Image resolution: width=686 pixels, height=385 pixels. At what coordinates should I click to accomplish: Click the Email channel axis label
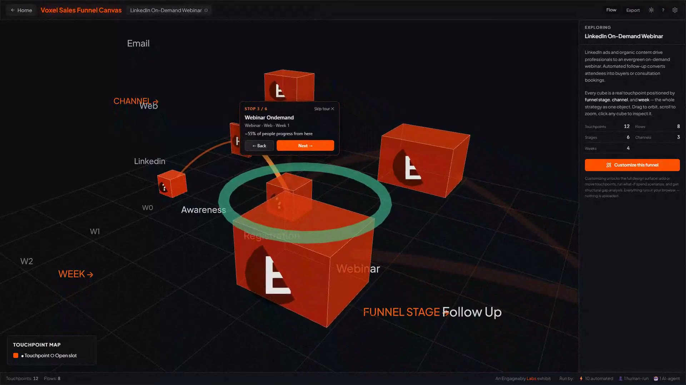pos(138,43)
